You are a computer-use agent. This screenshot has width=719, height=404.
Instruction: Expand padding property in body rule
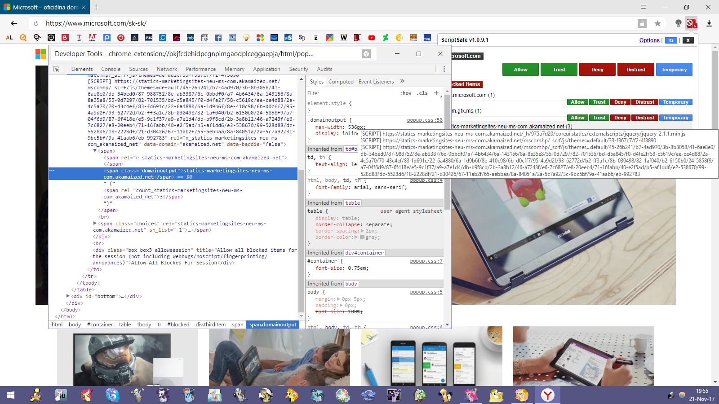coord(341,305)
